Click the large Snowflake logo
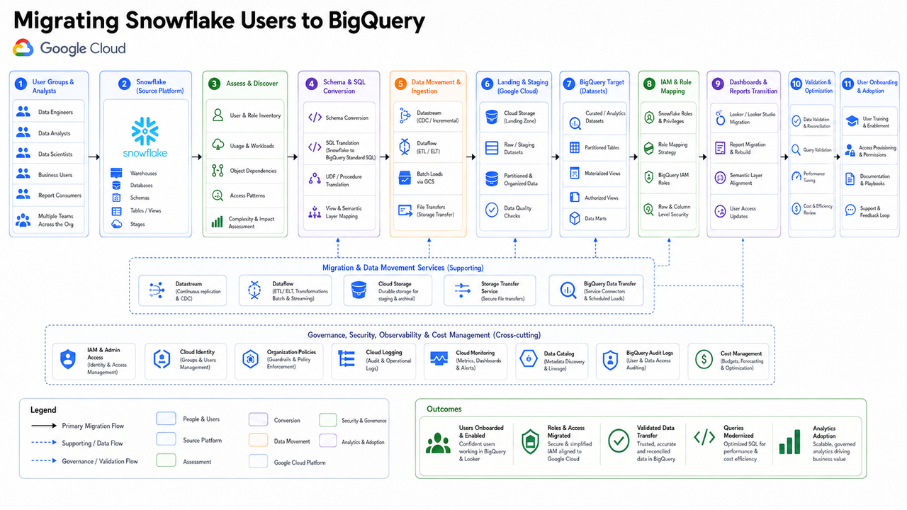 145,132
